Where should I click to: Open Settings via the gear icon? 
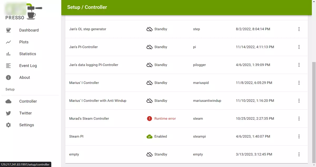8,125
